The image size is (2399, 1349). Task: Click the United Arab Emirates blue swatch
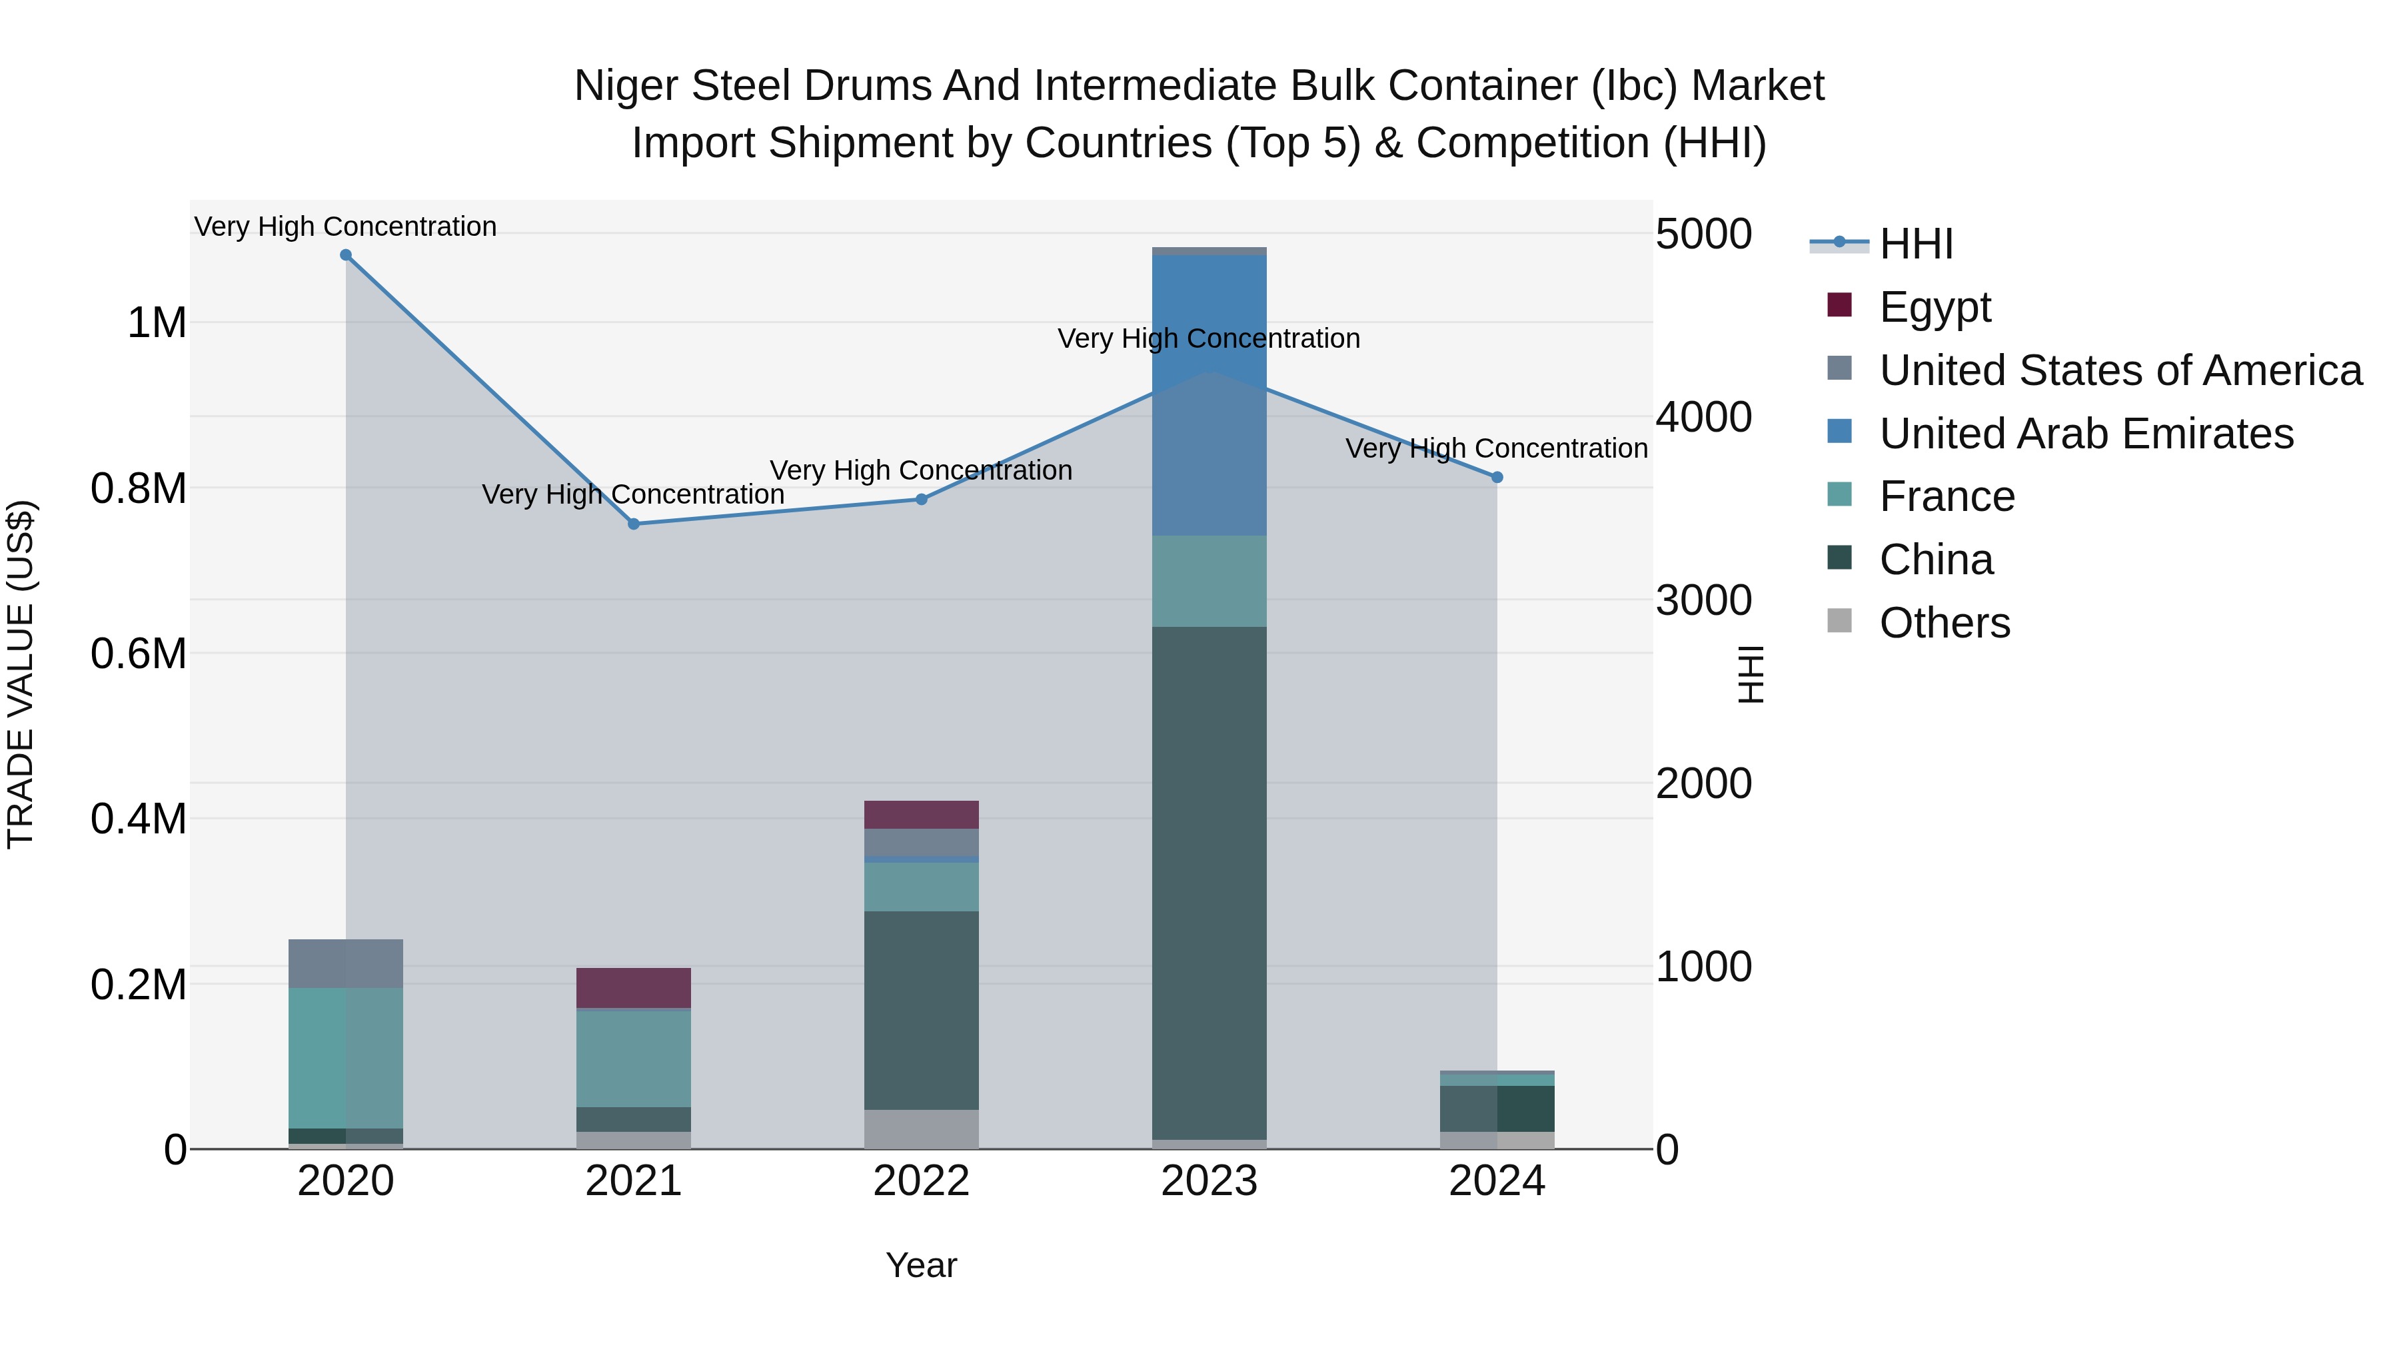(x=1839, y=431)
